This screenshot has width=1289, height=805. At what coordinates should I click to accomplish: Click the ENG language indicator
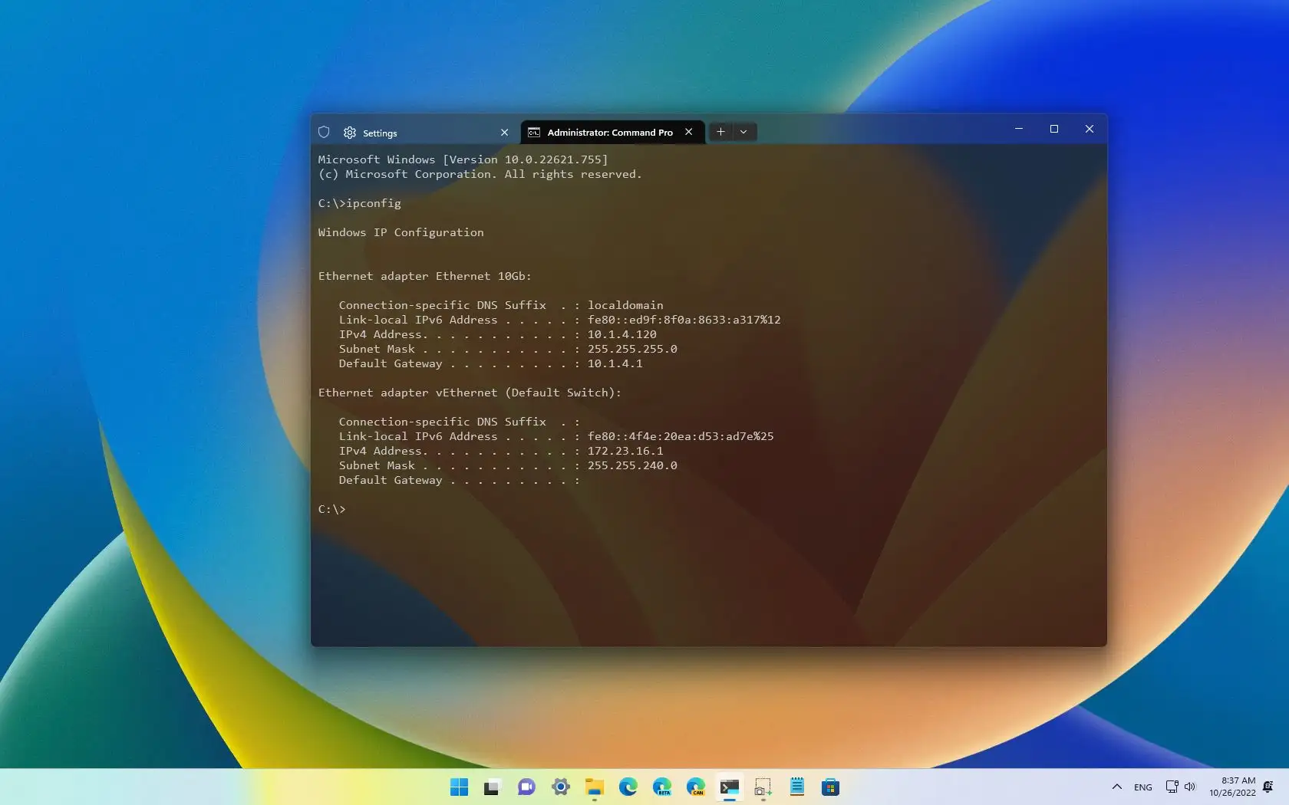pos(1142,787)
